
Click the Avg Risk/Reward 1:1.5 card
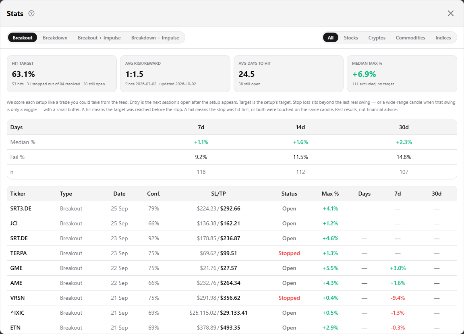pyautogui.click(x=175, y=74)
